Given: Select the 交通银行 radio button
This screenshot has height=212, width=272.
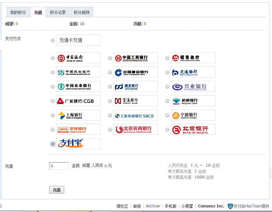Looking at the screenshot, I should coord(167,72).
